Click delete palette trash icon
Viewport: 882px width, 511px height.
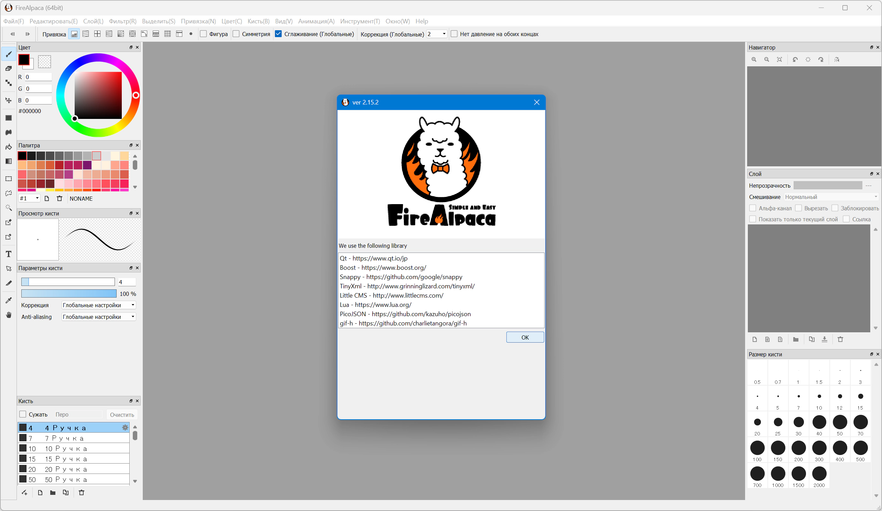coord(60,199)
